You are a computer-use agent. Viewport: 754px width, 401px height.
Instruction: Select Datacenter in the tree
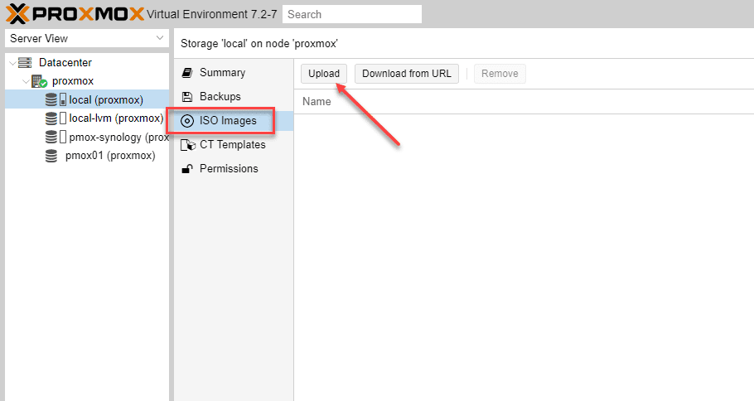pos(65,62)
